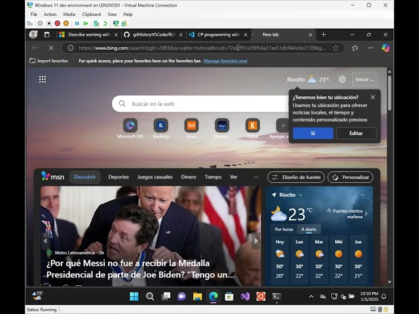Screen dimensions: 419x314
Task: Open the Clipboard menu
Action: [92, 14]
